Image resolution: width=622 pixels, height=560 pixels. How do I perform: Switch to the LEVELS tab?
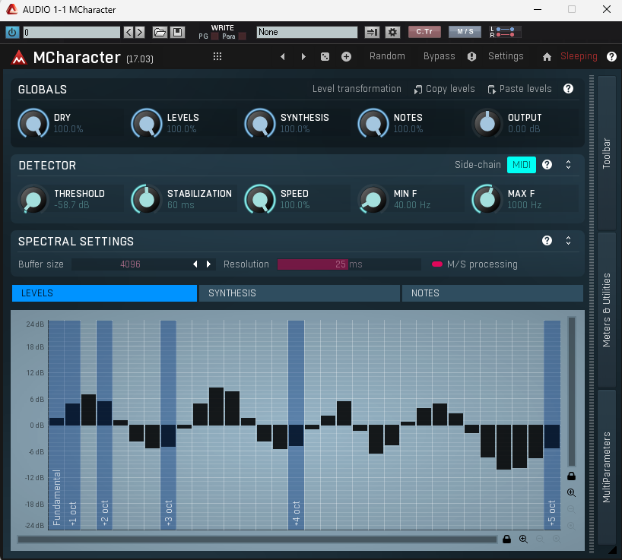click(104, 293)
